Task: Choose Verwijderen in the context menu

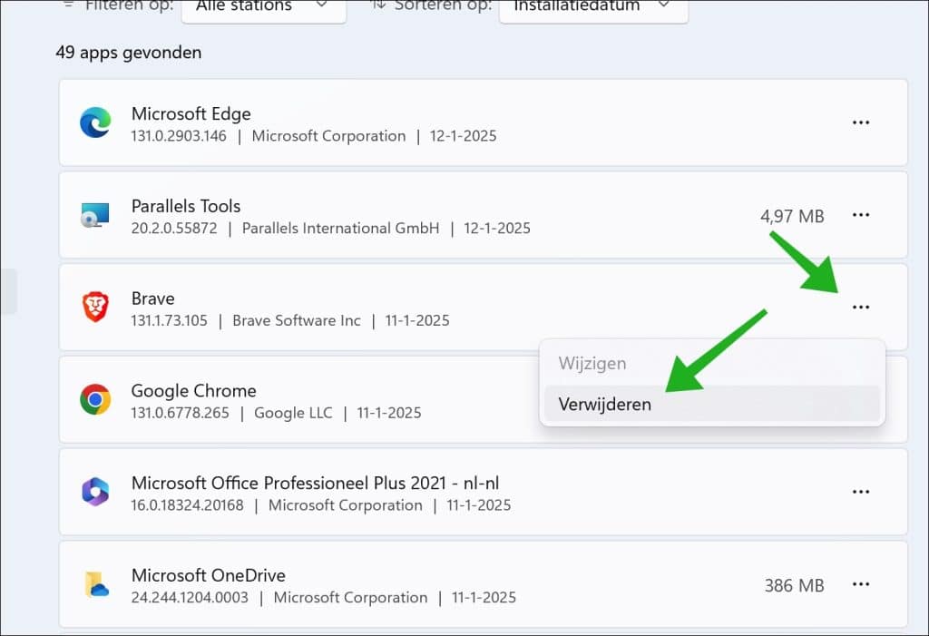Action: 711,405
